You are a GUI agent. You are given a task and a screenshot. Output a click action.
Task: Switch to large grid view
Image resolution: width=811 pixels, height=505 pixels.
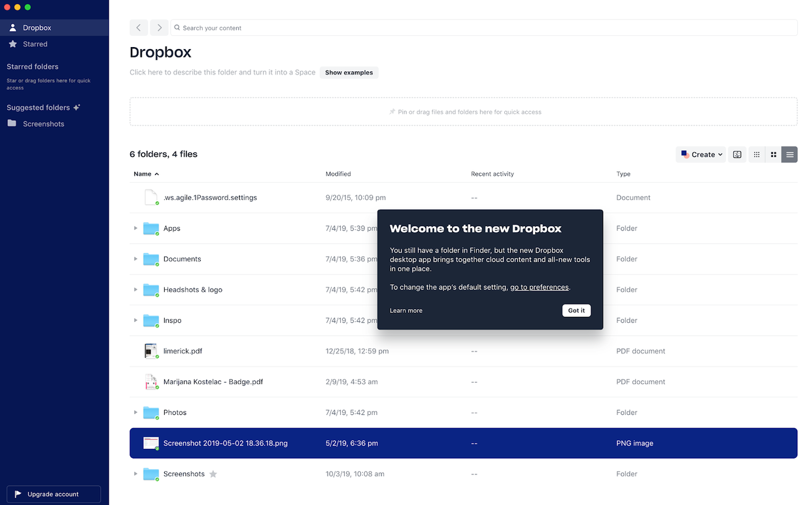(x=773, y=155)
